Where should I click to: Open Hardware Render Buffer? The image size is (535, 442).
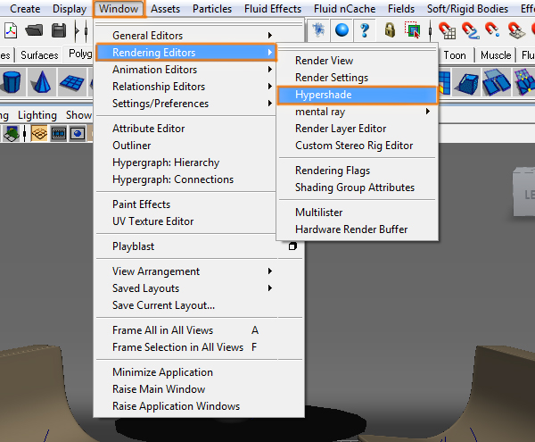pos(357,229)
